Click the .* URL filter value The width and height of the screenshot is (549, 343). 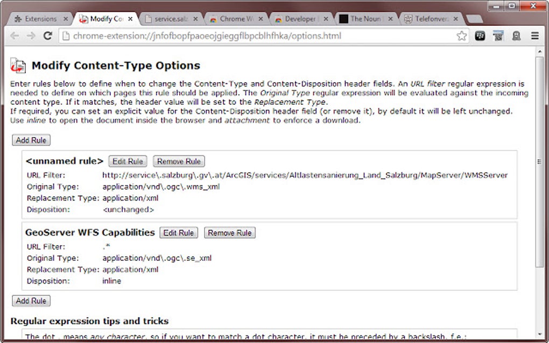coord(107,246)
